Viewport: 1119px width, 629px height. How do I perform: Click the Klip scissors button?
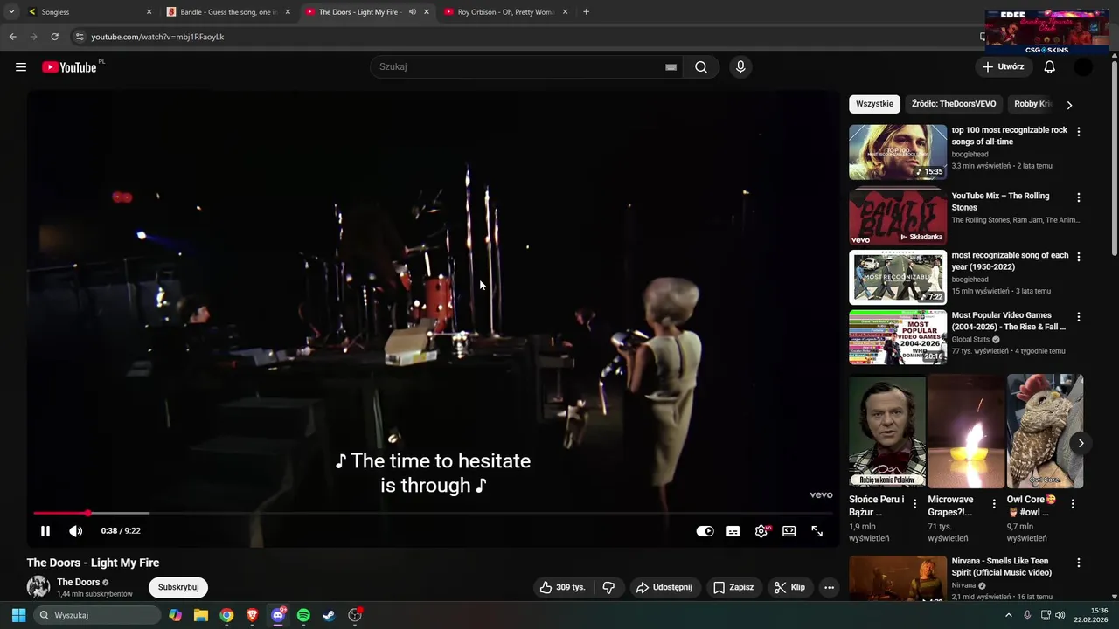[x=789, y=588]
